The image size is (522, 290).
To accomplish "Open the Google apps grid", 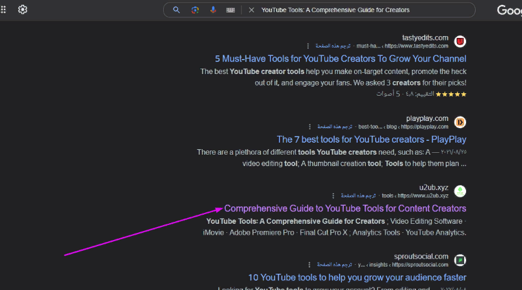I will tap(4, 10).
